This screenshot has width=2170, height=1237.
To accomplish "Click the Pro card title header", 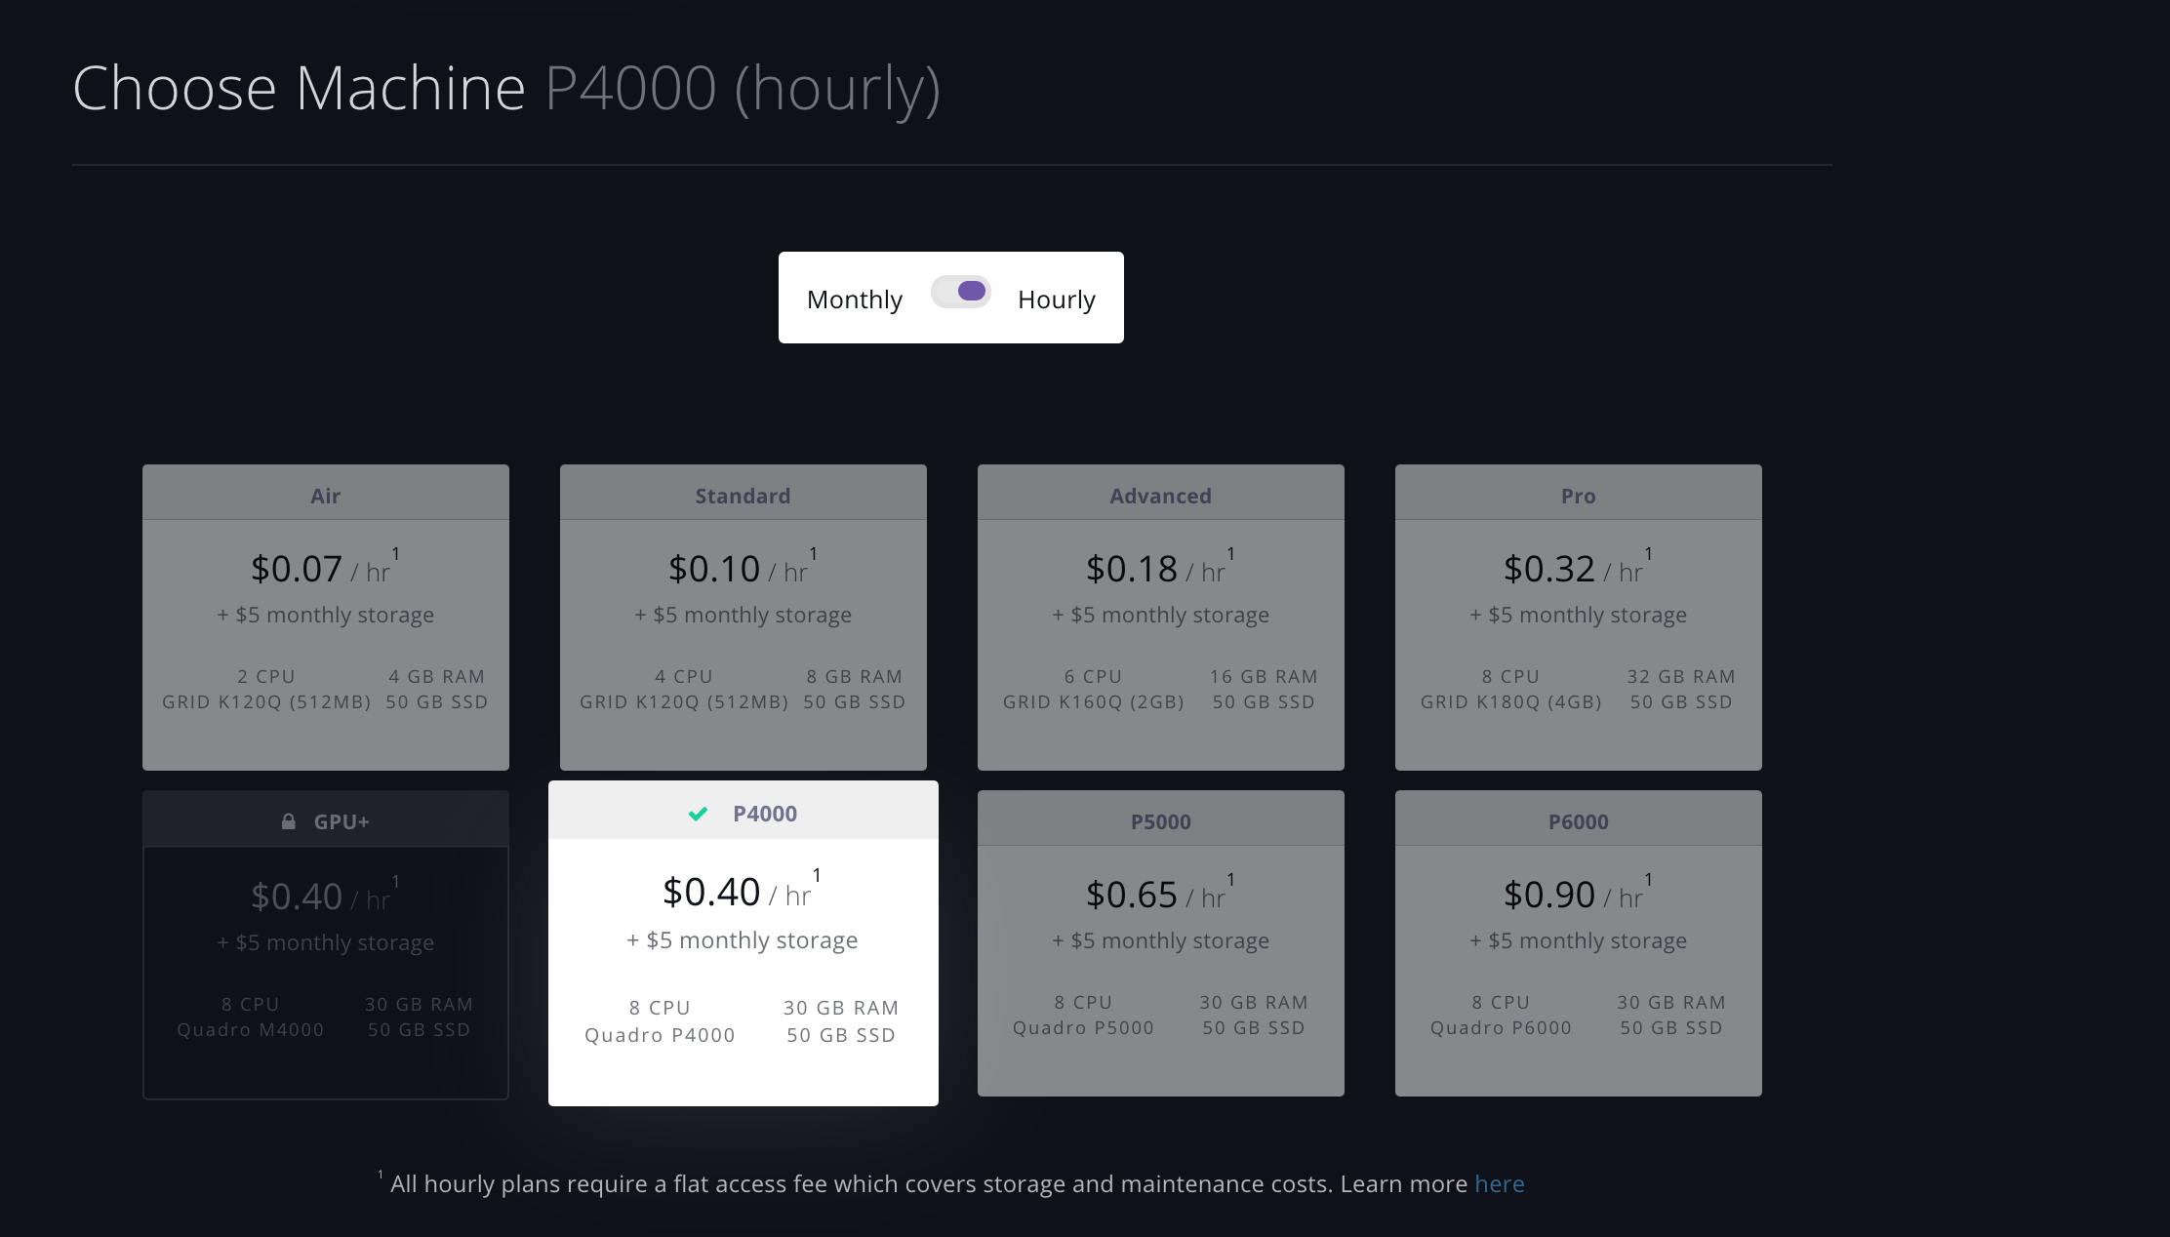I will (x=1578, y=496).
